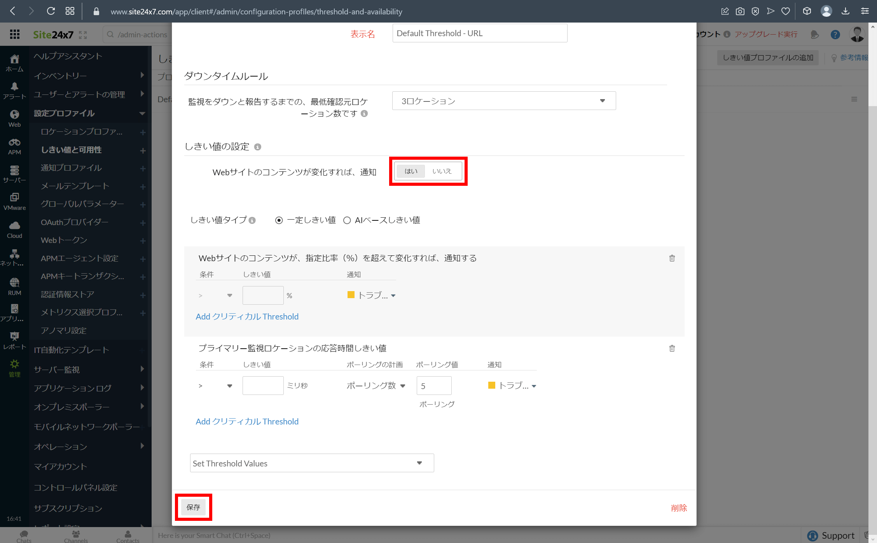Click 保存 (Save) button
The width and height of the screenshot is (877, 543).
194,507
